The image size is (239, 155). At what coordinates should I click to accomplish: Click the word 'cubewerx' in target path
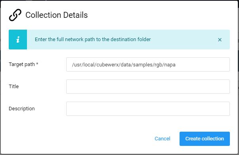108,64
